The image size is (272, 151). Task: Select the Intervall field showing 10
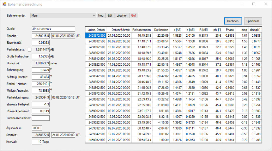[x=37, y=142]
